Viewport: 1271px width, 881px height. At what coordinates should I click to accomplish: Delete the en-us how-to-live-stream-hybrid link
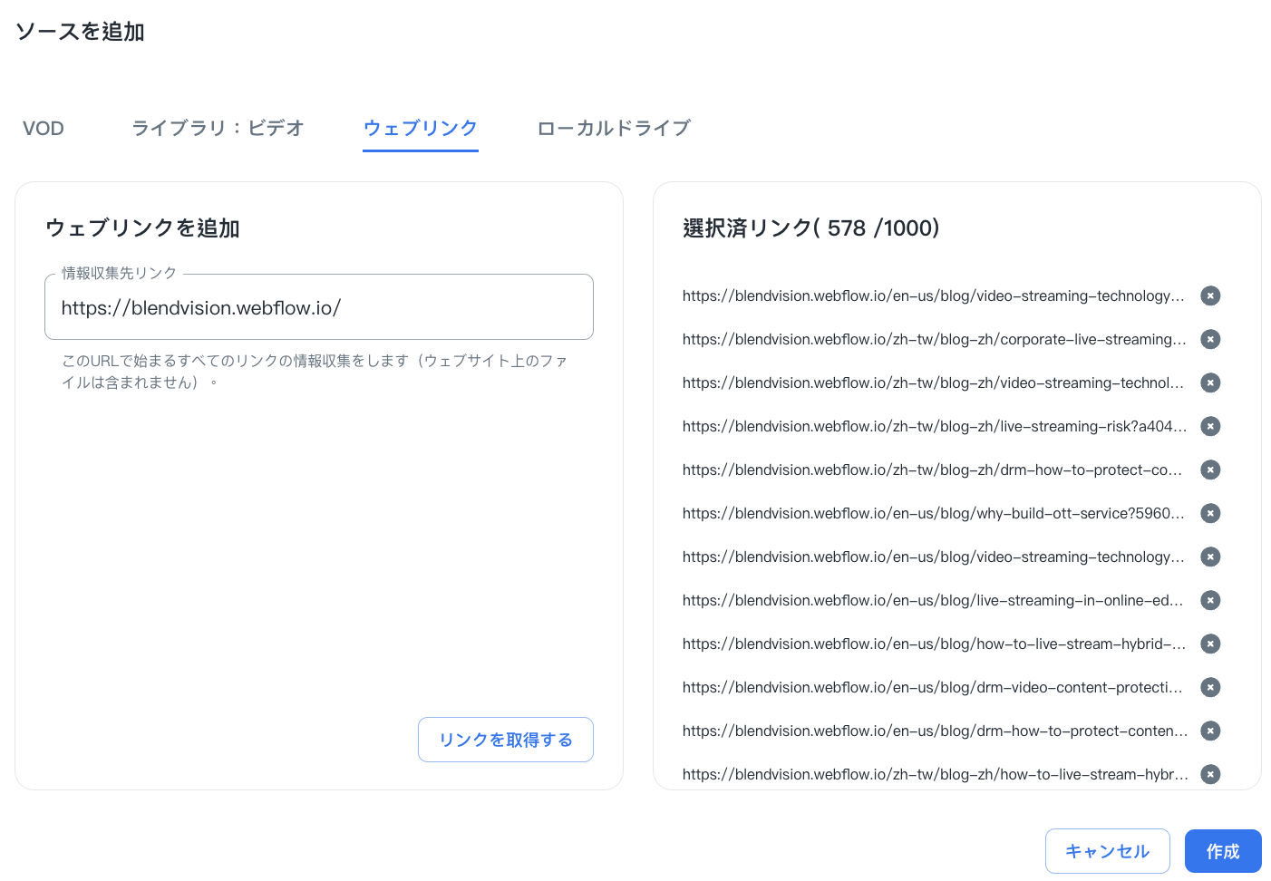coord(1210,644)
